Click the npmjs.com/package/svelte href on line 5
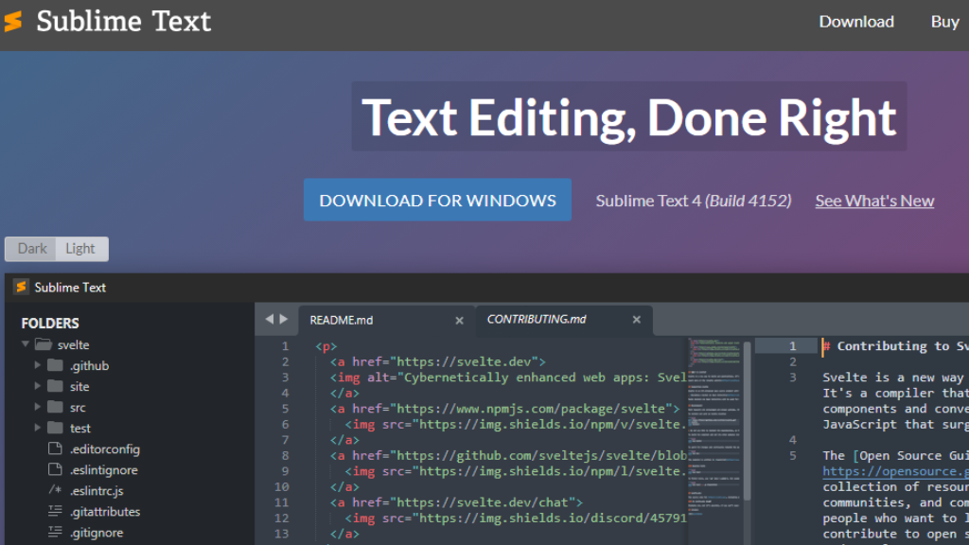 click(532, 409)
